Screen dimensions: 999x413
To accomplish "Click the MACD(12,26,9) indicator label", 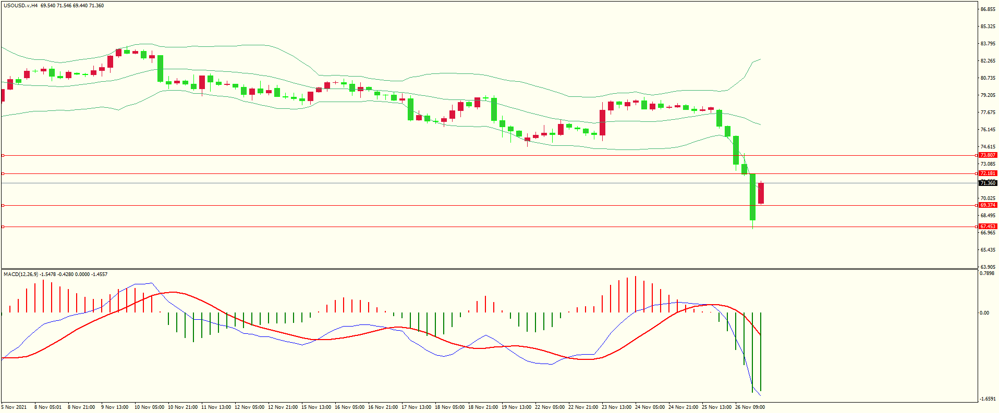I will 20,274.
